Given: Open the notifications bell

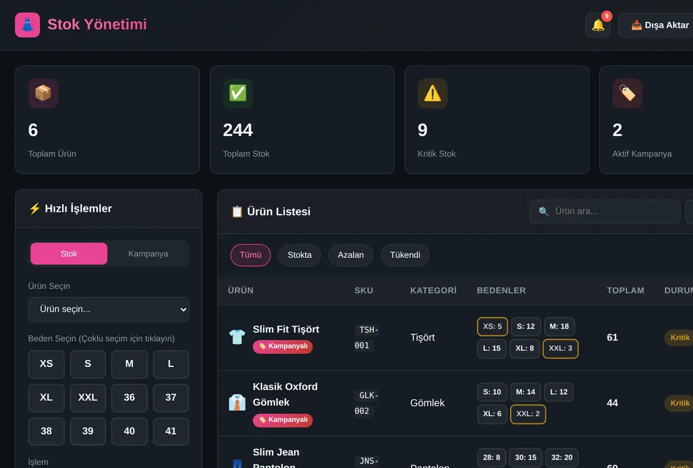Looking at the screenshot, I should pyautogui.click(x=598, y=25).
